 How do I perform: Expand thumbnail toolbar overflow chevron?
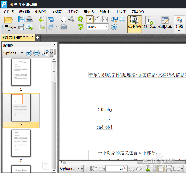click(51, 53)
